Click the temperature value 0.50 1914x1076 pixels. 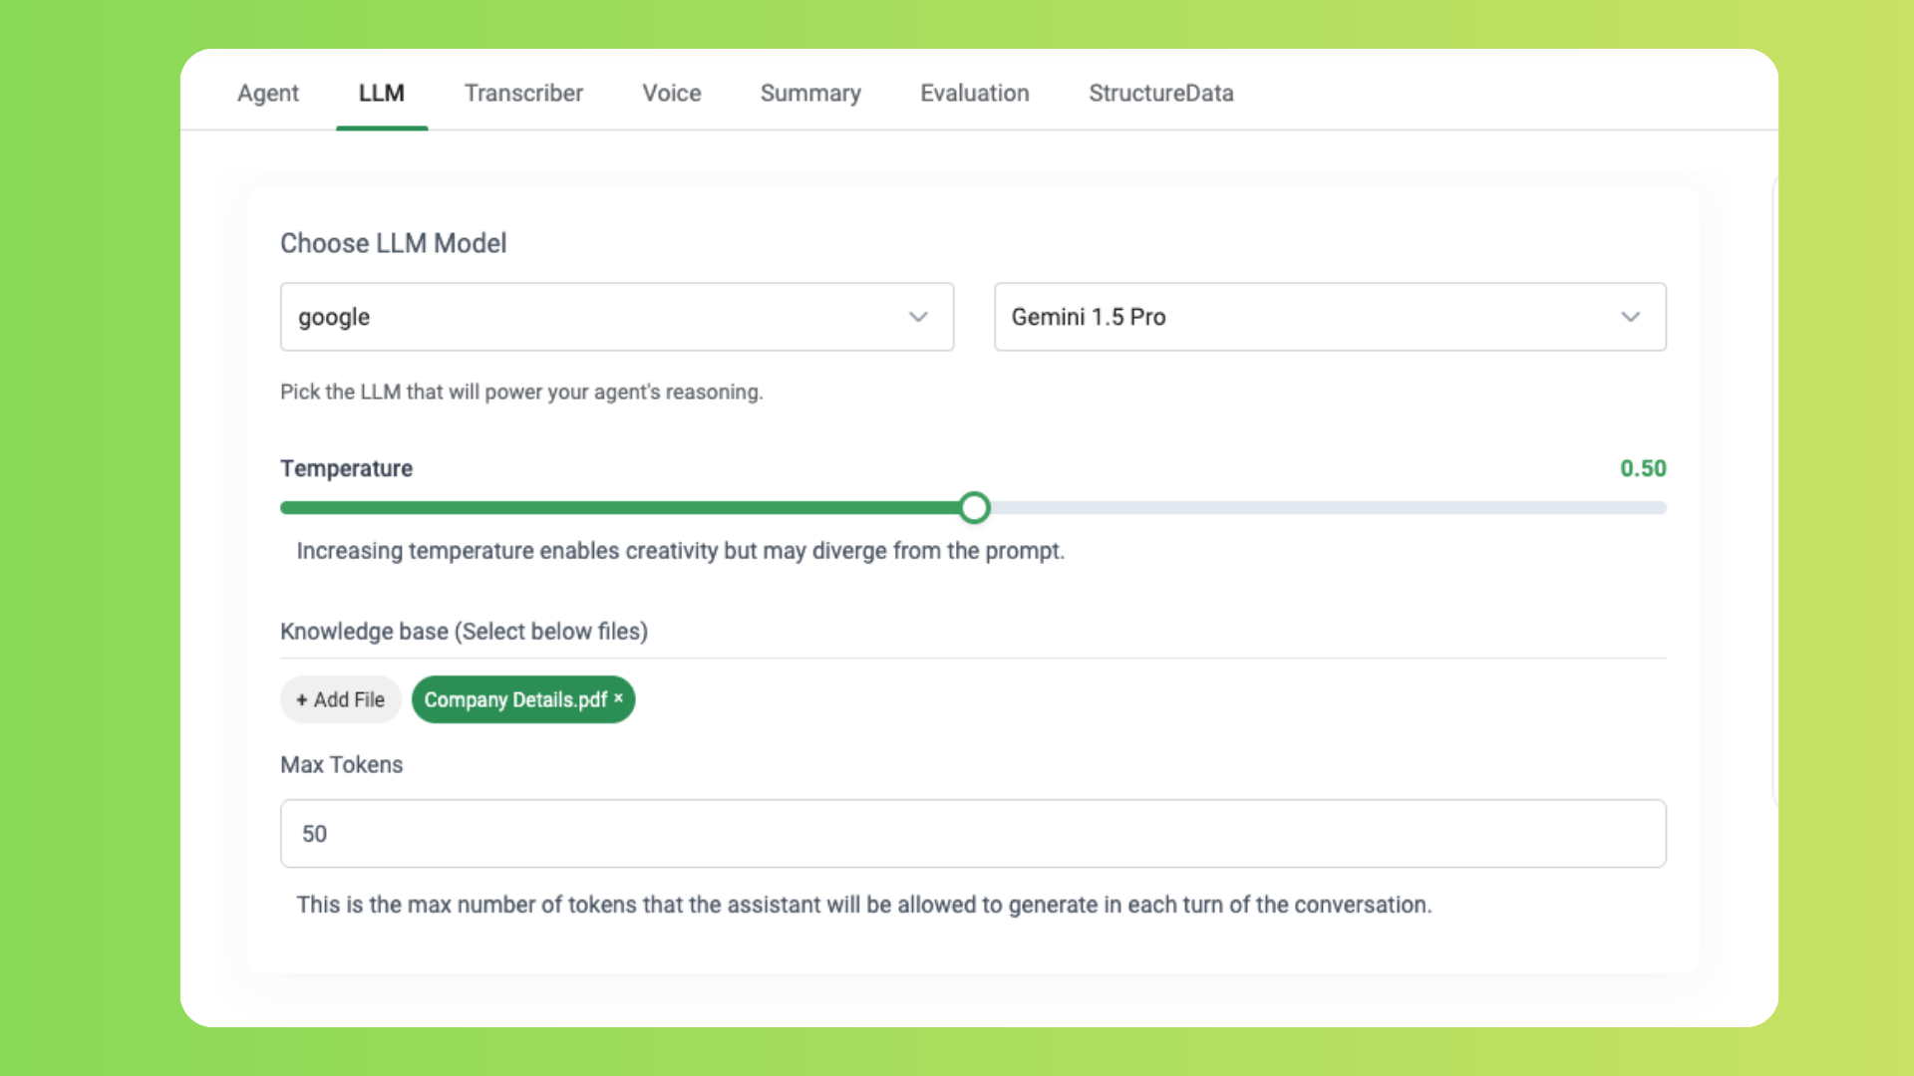[1642, 468]
